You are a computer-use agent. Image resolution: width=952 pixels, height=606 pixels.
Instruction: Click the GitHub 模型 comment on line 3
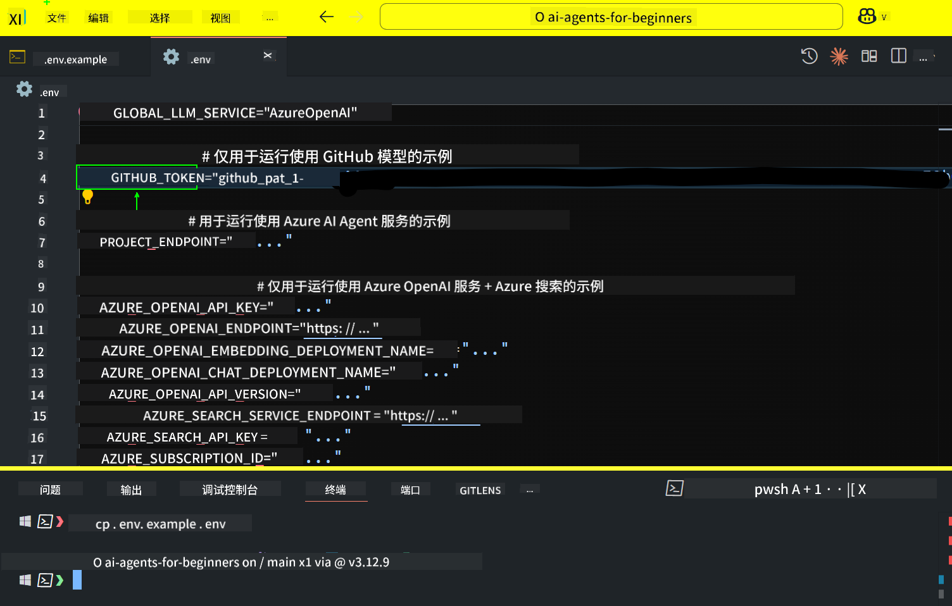327,156
